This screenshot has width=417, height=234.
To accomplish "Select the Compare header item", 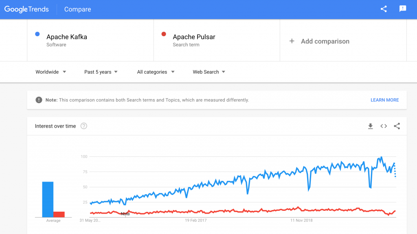I will click(x=77, y=9).
